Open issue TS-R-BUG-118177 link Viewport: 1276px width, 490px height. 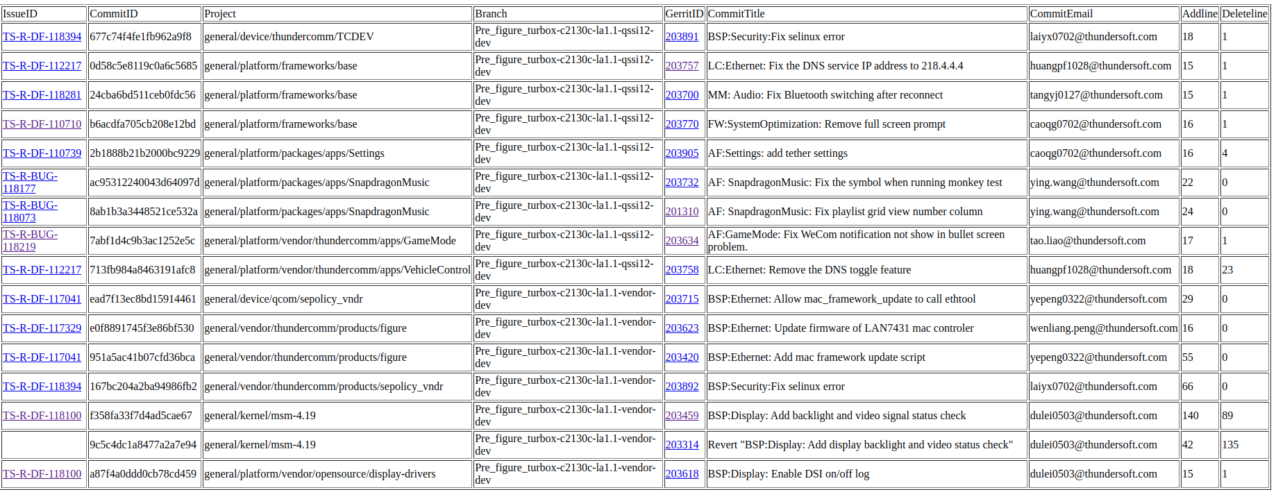coord(30,183)
